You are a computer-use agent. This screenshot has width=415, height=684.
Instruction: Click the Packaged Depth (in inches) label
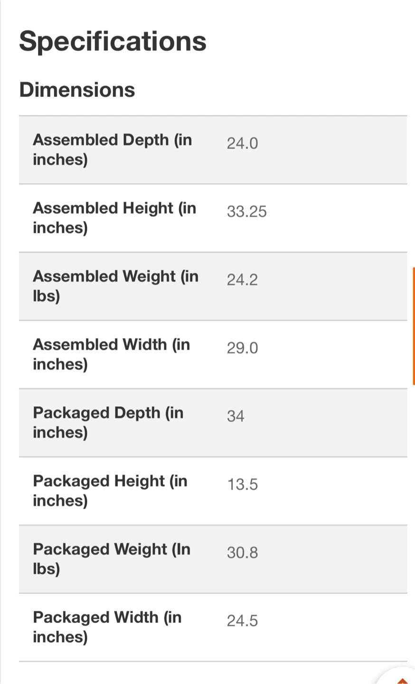(108, 422)
